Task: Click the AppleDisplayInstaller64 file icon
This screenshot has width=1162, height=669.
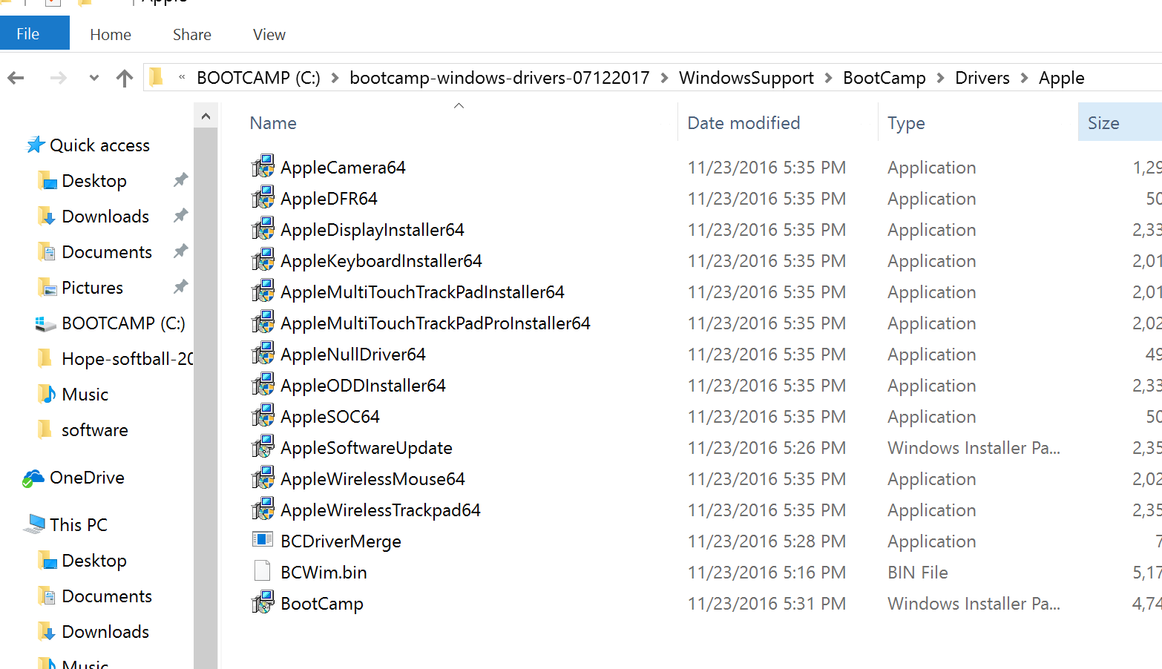Action: [x=263, y=229]
